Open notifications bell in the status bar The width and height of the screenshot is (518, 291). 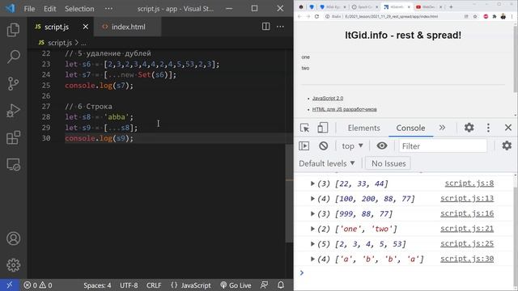click(x=281, y=285)
